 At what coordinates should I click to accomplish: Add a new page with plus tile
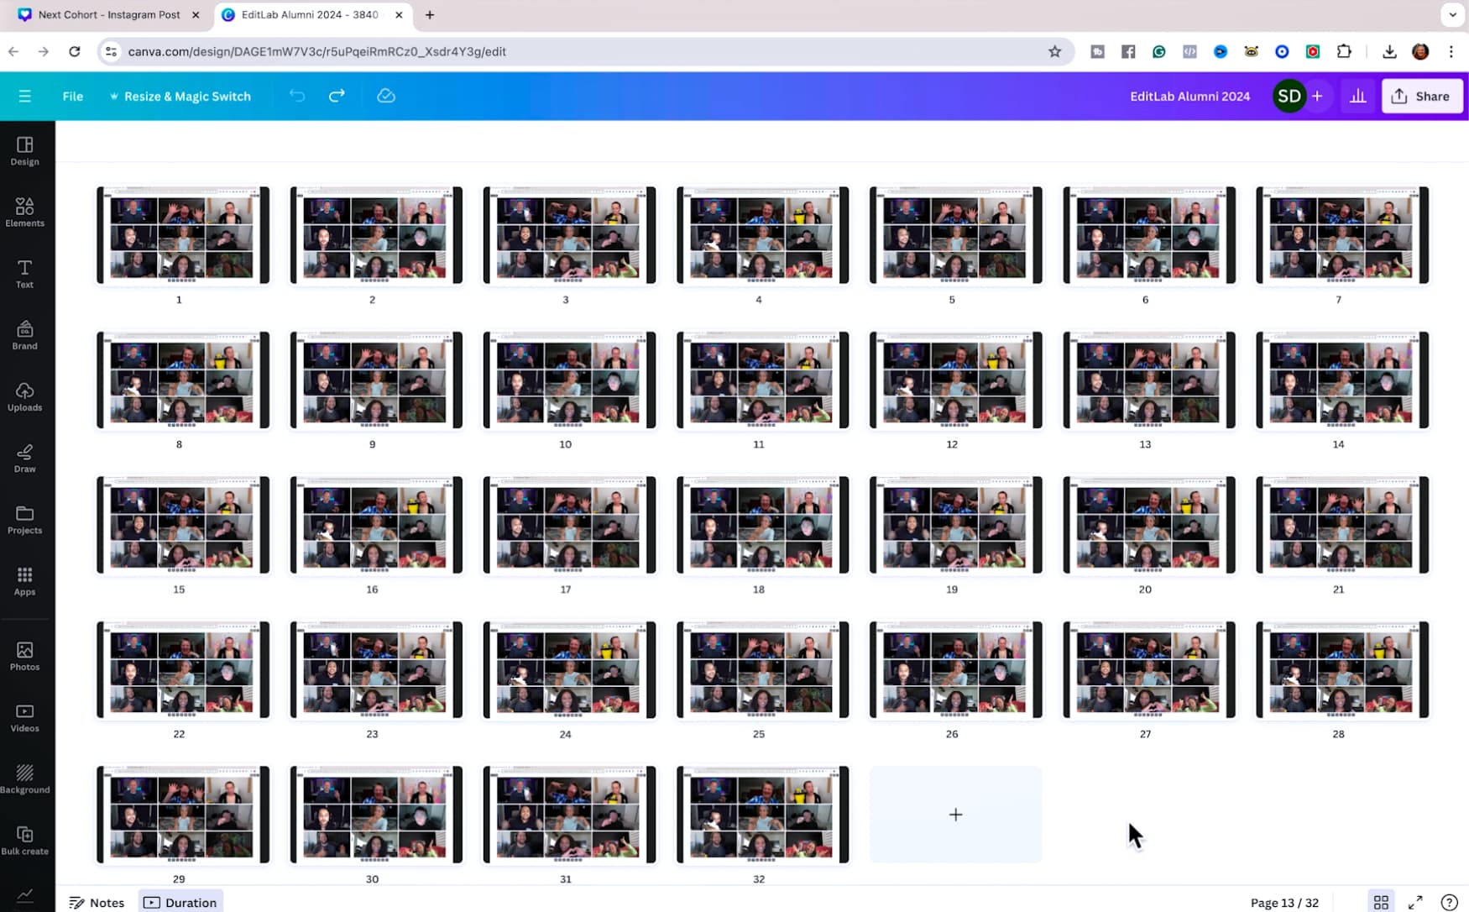(x=955, y=815)
